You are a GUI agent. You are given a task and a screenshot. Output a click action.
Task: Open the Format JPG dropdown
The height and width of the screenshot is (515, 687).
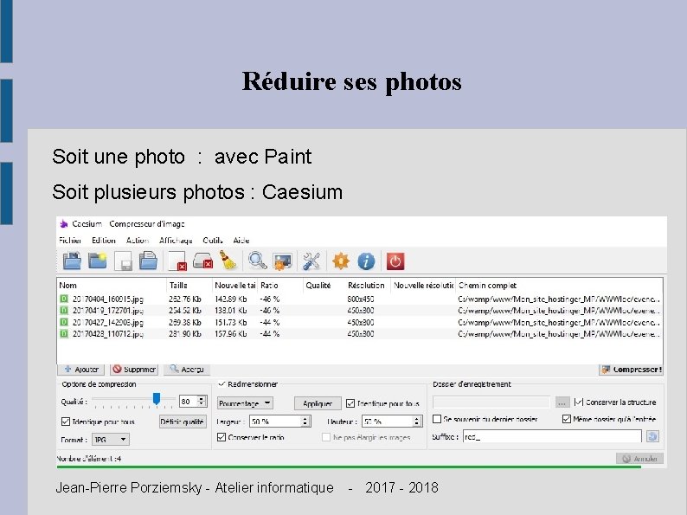pyautogui.click(x=111, y=439)
